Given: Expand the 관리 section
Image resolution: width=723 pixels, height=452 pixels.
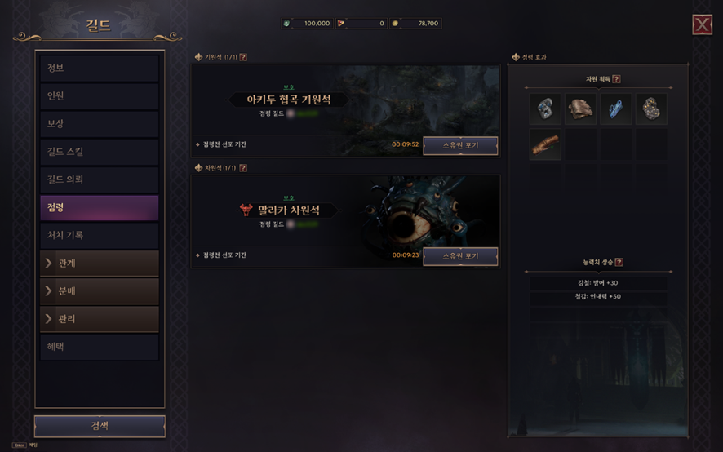Looking at the screenshot, I should click(x=100, y=319).
